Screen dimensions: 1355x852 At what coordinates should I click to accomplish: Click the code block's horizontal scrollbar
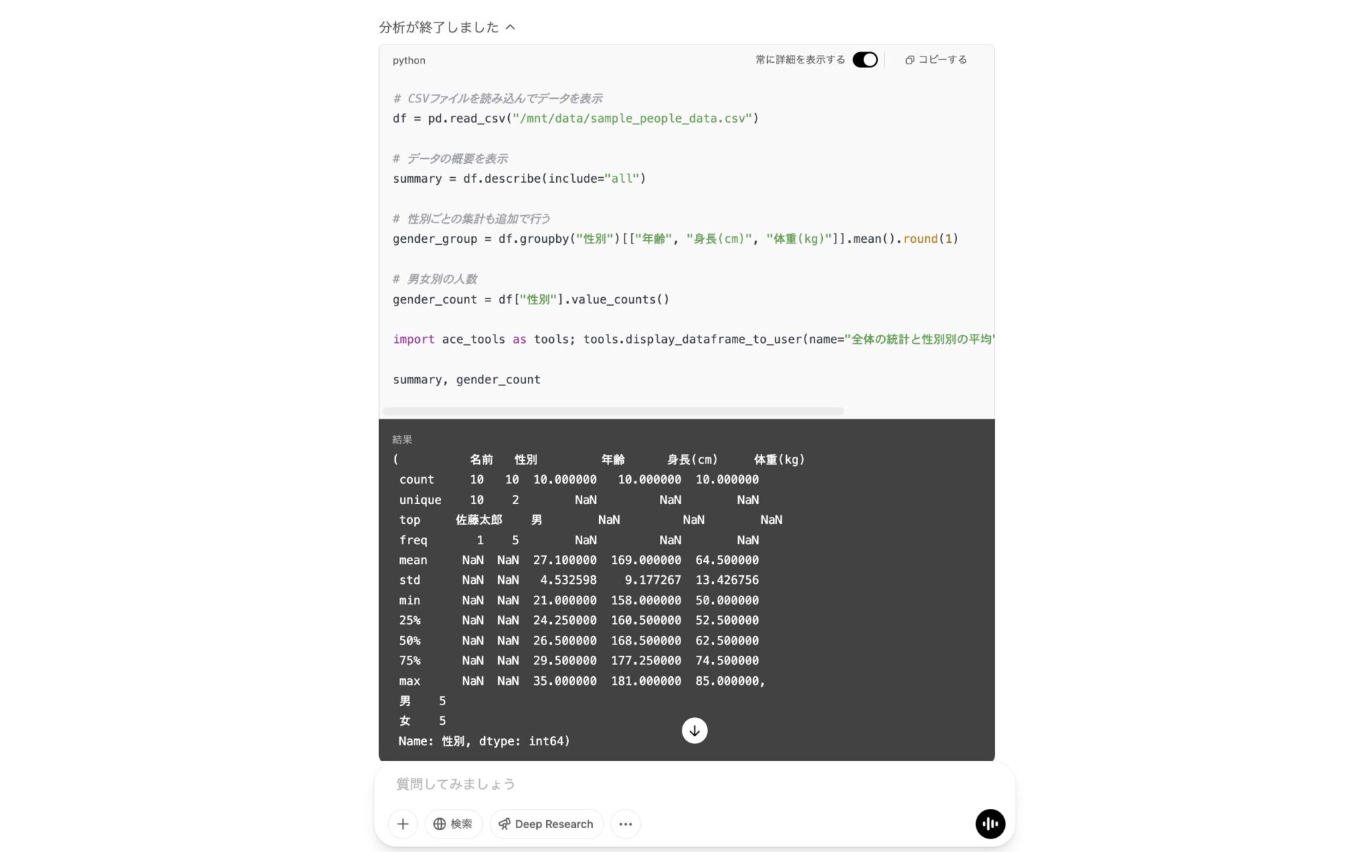(613, 411)
